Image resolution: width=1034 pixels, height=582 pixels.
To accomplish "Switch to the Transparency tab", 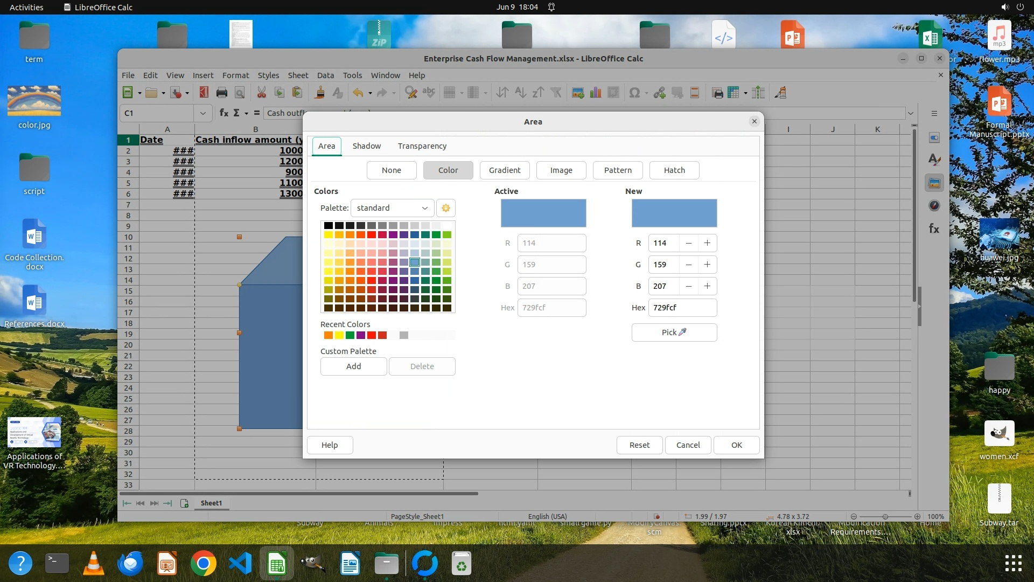I will [x=422, y=146].
